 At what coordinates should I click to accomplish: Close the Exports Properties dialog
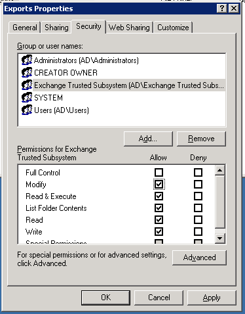click(234, 9)
